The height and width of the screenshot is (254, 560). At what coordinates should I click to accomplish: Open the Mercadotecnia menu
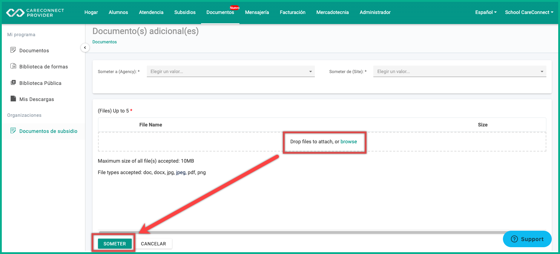[332, 12]
